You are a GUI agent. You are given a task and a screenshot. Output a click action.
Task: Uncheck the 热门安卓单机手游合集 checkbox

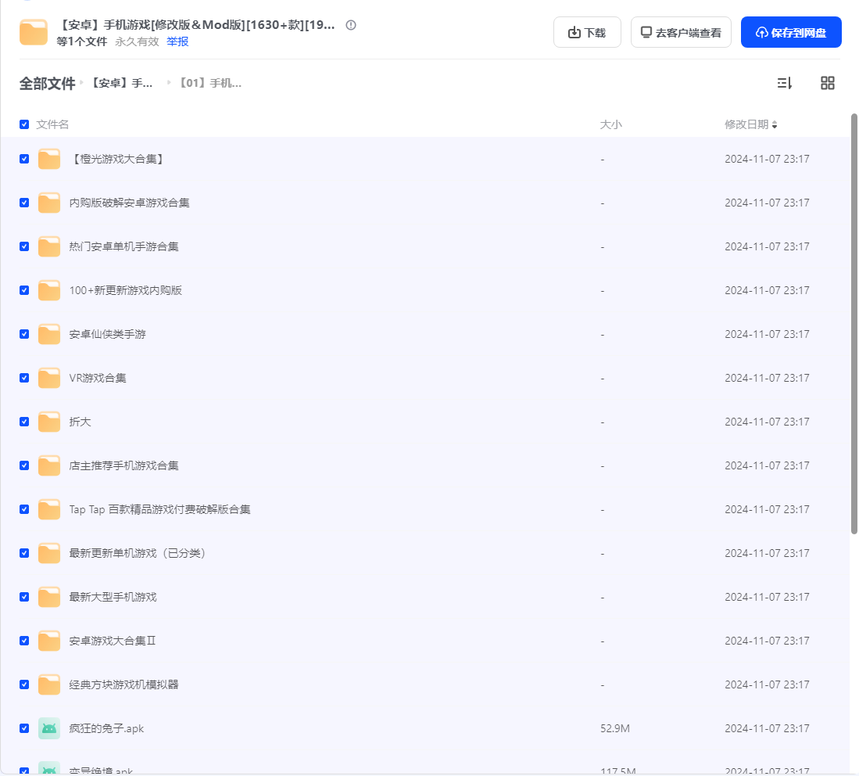(x=24, y=246)
